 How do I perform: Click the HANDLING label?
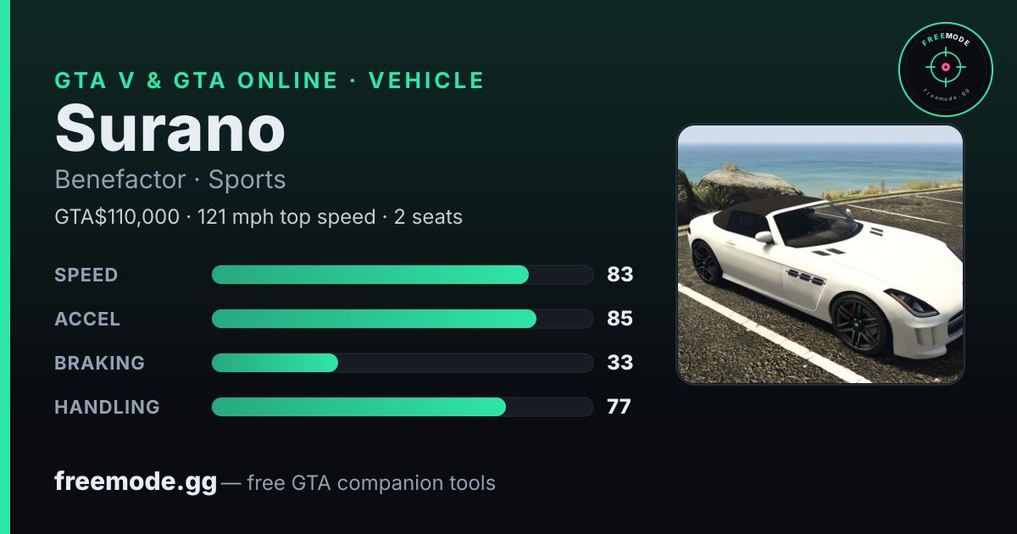pos(108,407)
